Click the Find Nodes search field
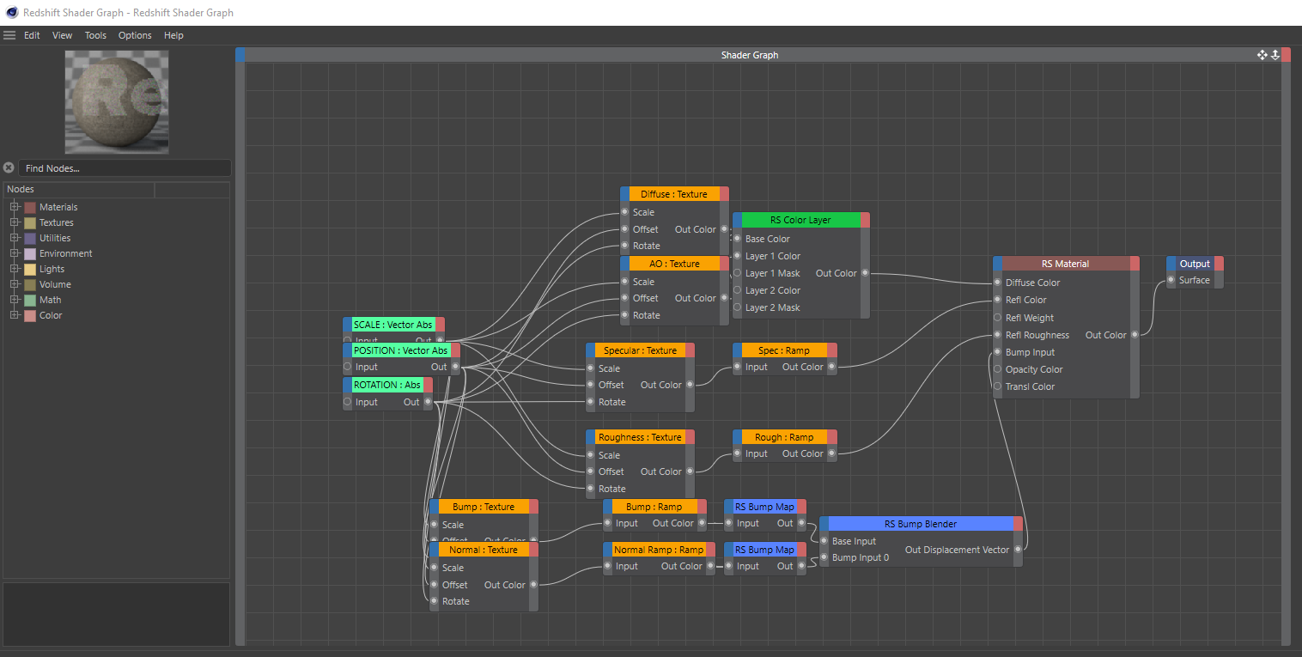Image resolution: width=1302 pixels, height=657 pixels. click(125, 168)
